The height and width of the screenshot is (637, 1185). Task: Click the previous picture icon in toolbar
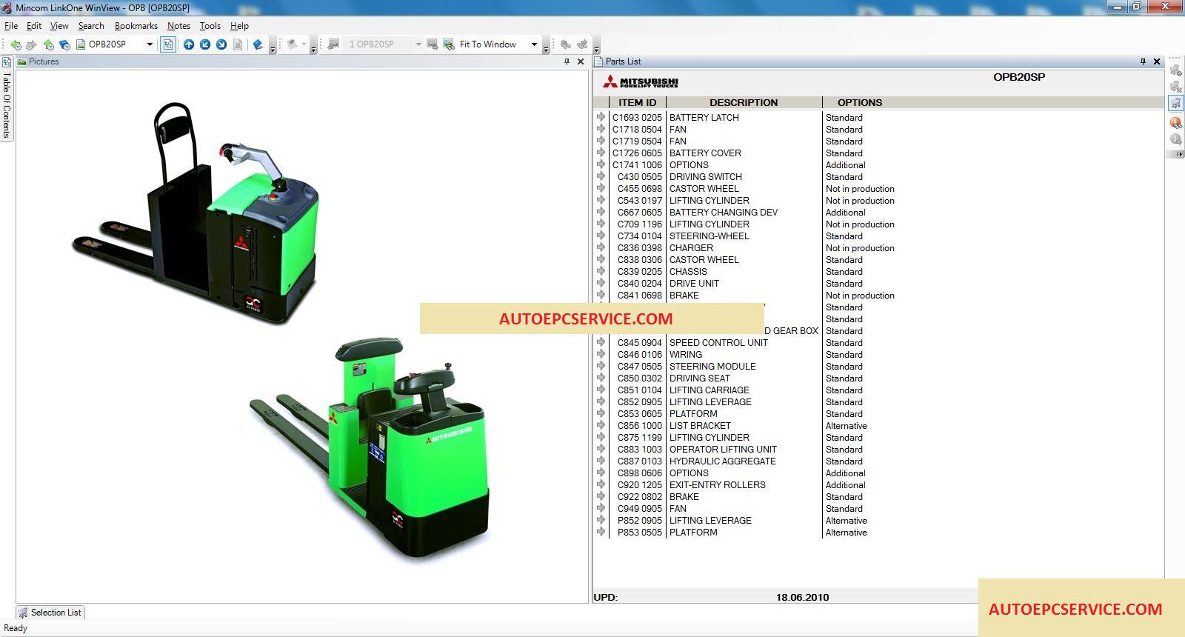(x=333, y=44)
